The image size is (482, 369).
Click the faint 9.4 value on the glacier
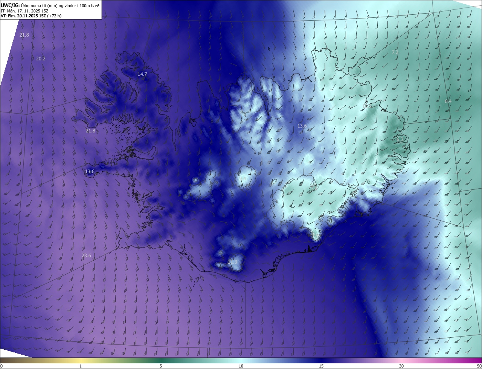[243, 178]
